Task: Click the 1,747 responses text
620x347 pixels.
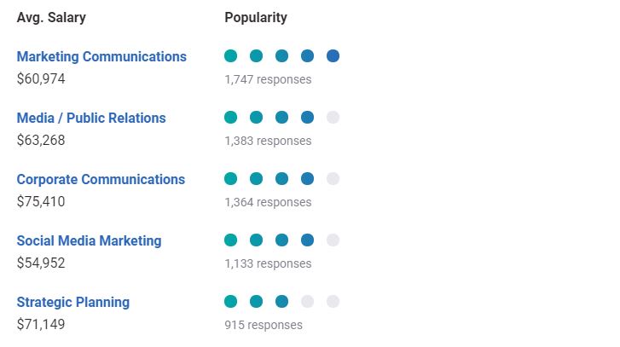Action: (268, 79)
